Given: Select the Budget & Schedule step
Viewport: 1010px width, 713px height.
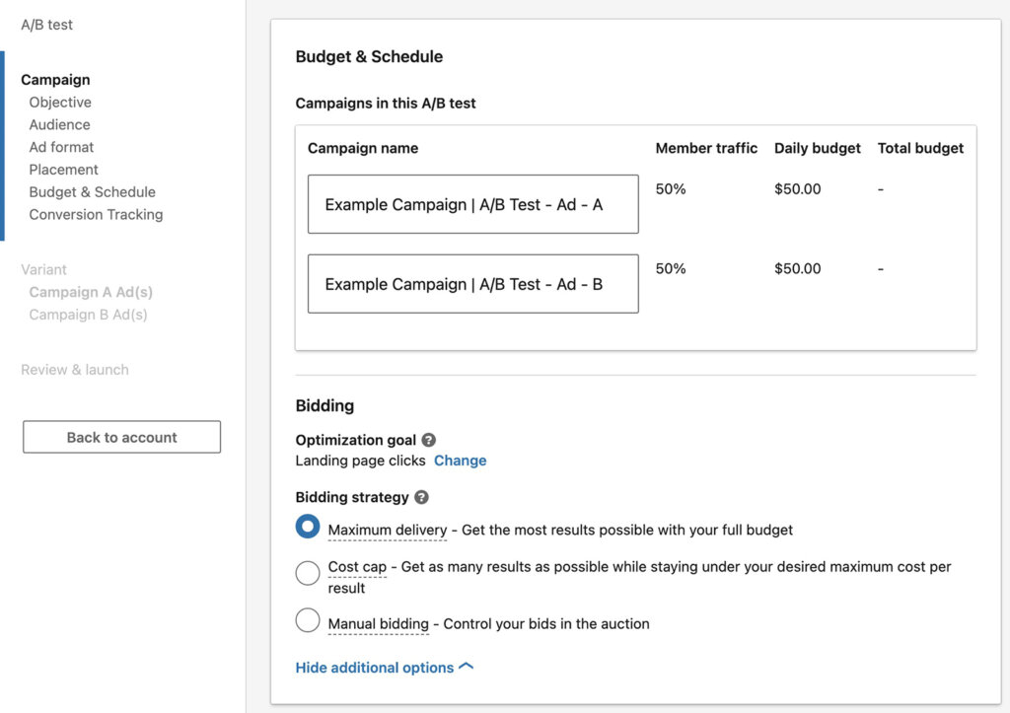Looking at the screenshot, I should (92, 191).
